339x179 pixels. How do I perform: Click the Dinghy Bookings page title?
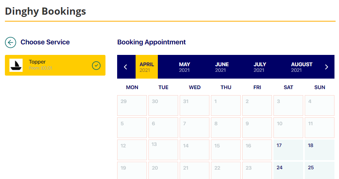46,11
